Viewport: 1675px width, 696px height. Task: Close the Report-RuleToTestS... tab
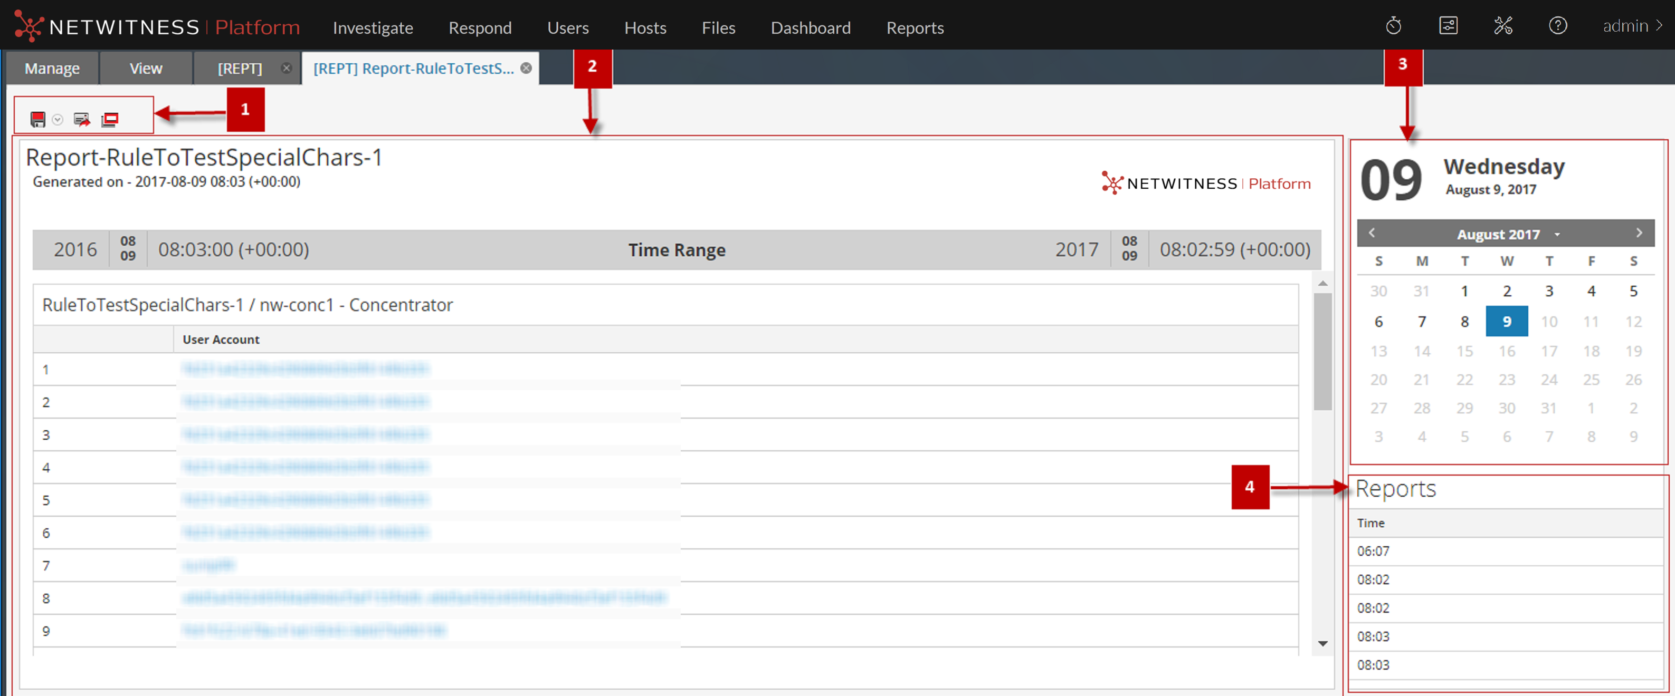pos(526,68)
